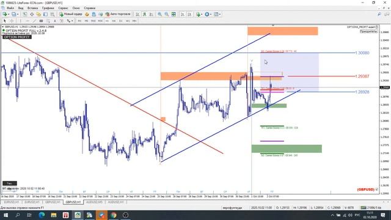Open the toolbar search magnifier
This screenshot has height=220, width=391.
pos(379,14)
